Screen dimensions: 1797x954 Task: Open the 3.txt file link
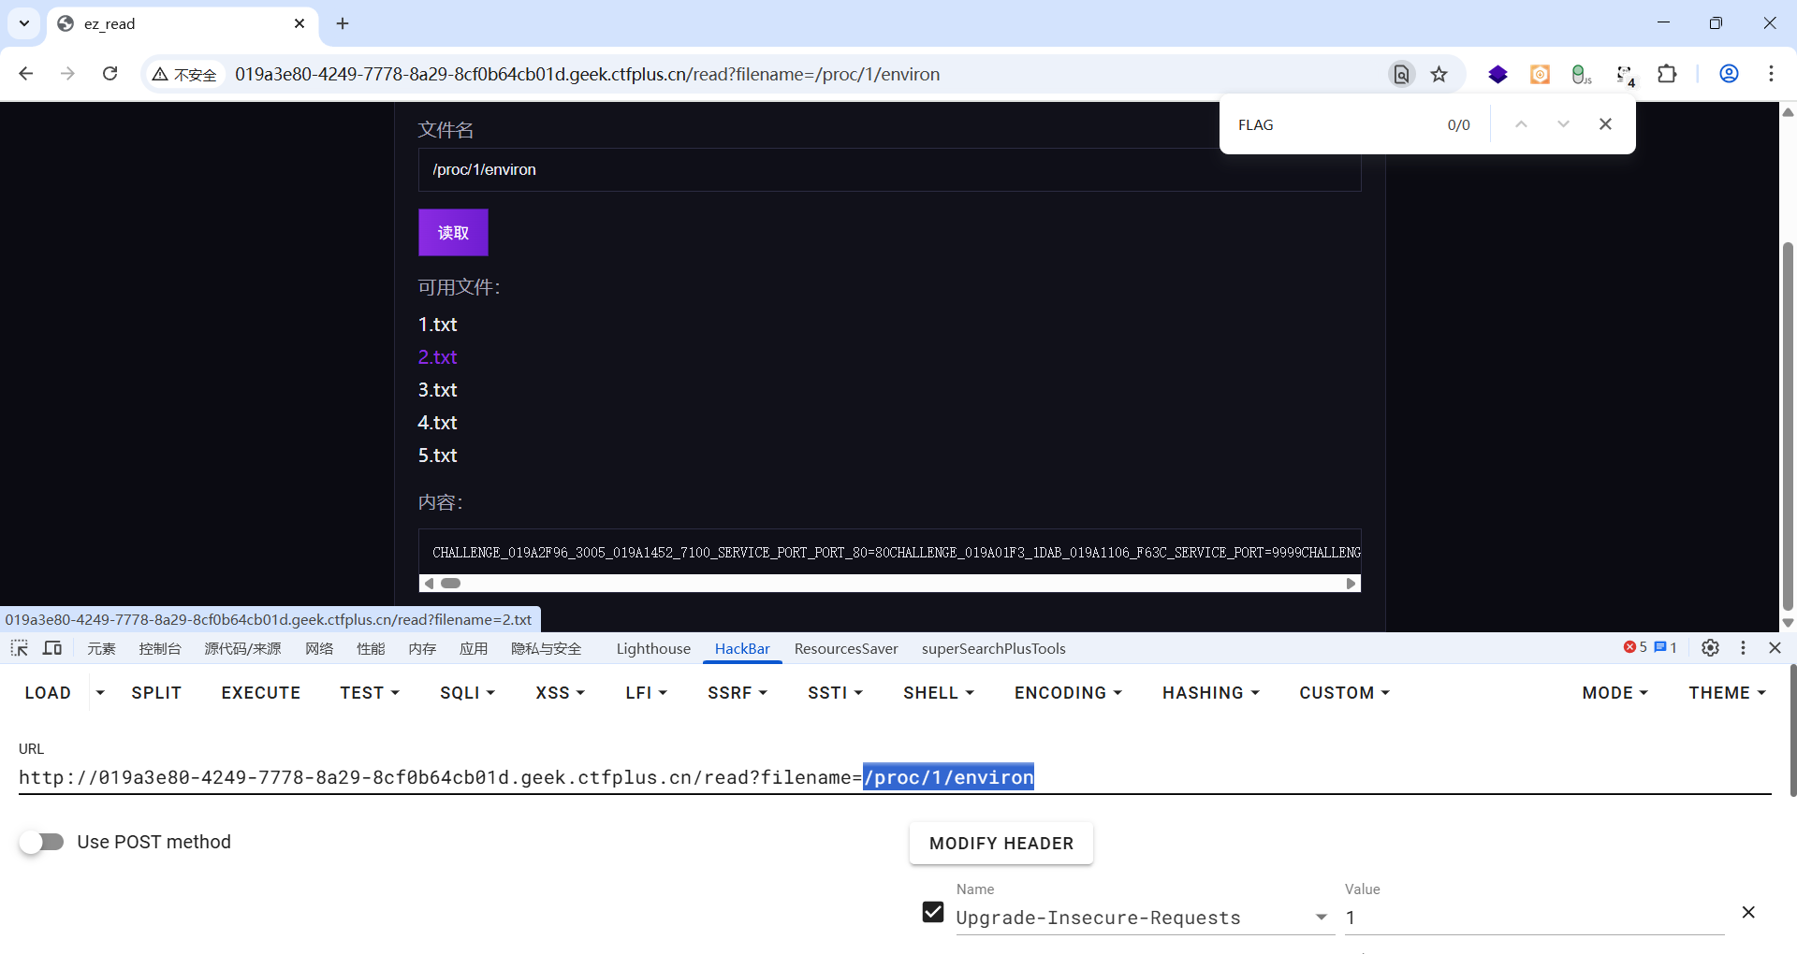437,390
